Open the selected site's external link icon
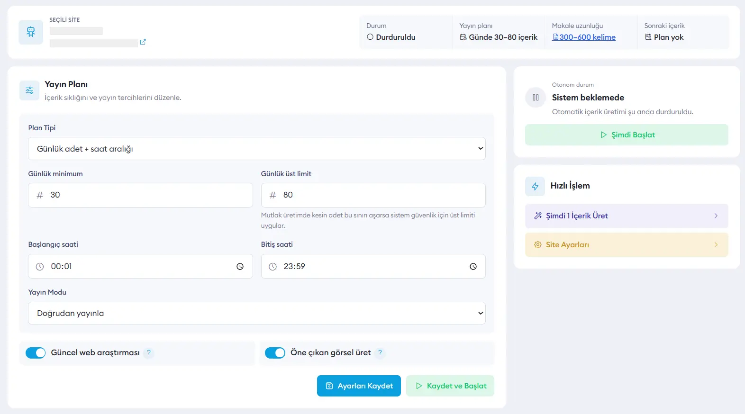Viewport: 745px width, 414px height. (x=143, y=42)
